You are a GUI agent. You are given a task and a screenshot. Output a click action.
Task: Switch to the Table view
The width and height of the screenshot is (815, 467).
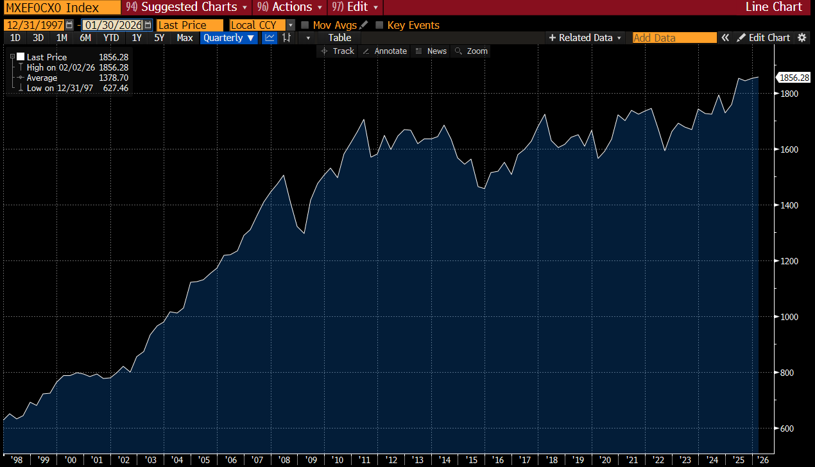(x=339, y=38)
